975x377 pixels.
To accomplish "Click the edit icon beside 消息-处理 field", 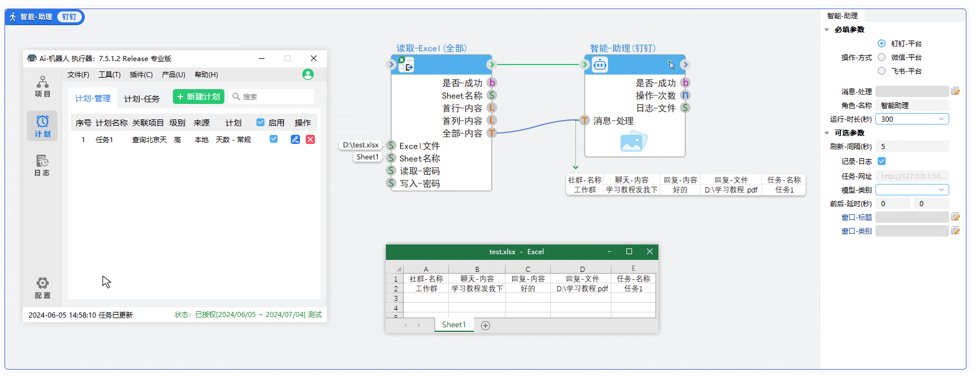I will (x=955, y=91).
